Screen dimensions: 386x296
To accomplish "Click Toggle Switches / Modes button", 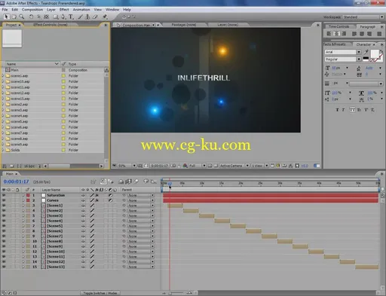I will click(100, 293).
